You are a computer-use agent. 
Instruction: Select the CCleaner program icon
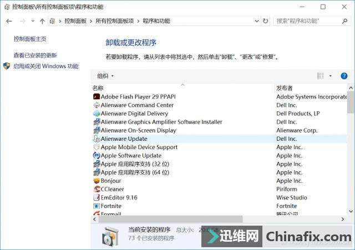(x=97, y=189)
